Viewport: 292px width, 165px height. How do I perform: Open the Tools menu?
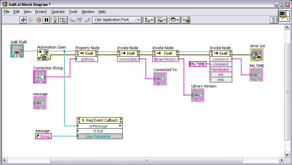tap(73, 12)
